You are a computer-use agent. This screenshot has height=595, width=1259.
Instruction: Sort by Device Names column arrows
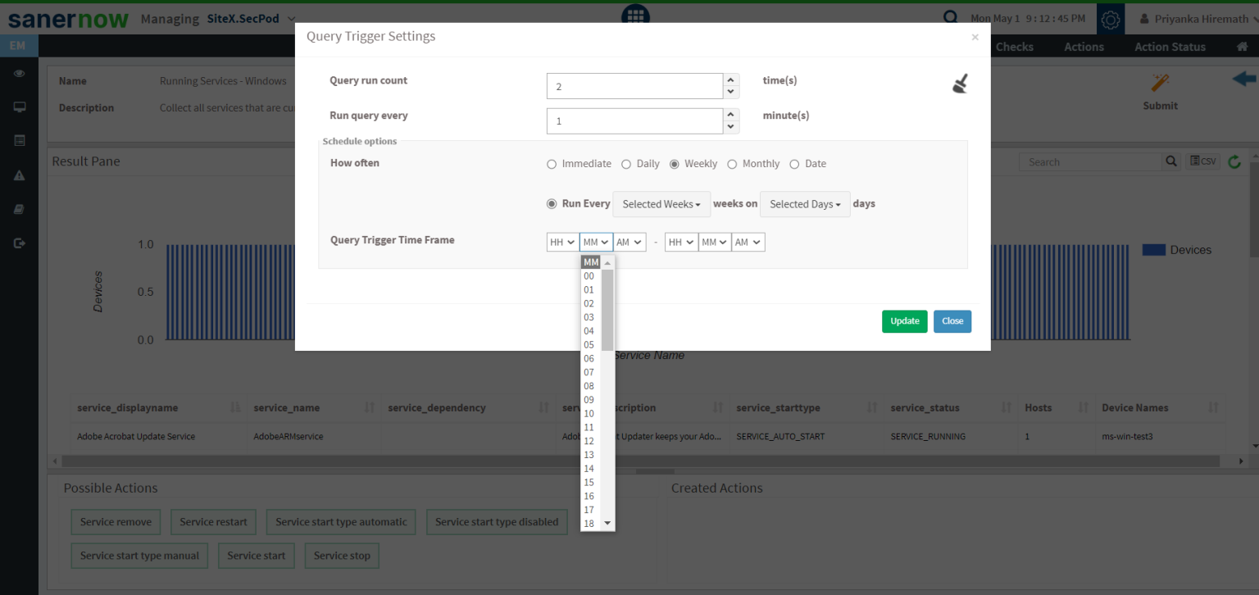point(1214,407)
